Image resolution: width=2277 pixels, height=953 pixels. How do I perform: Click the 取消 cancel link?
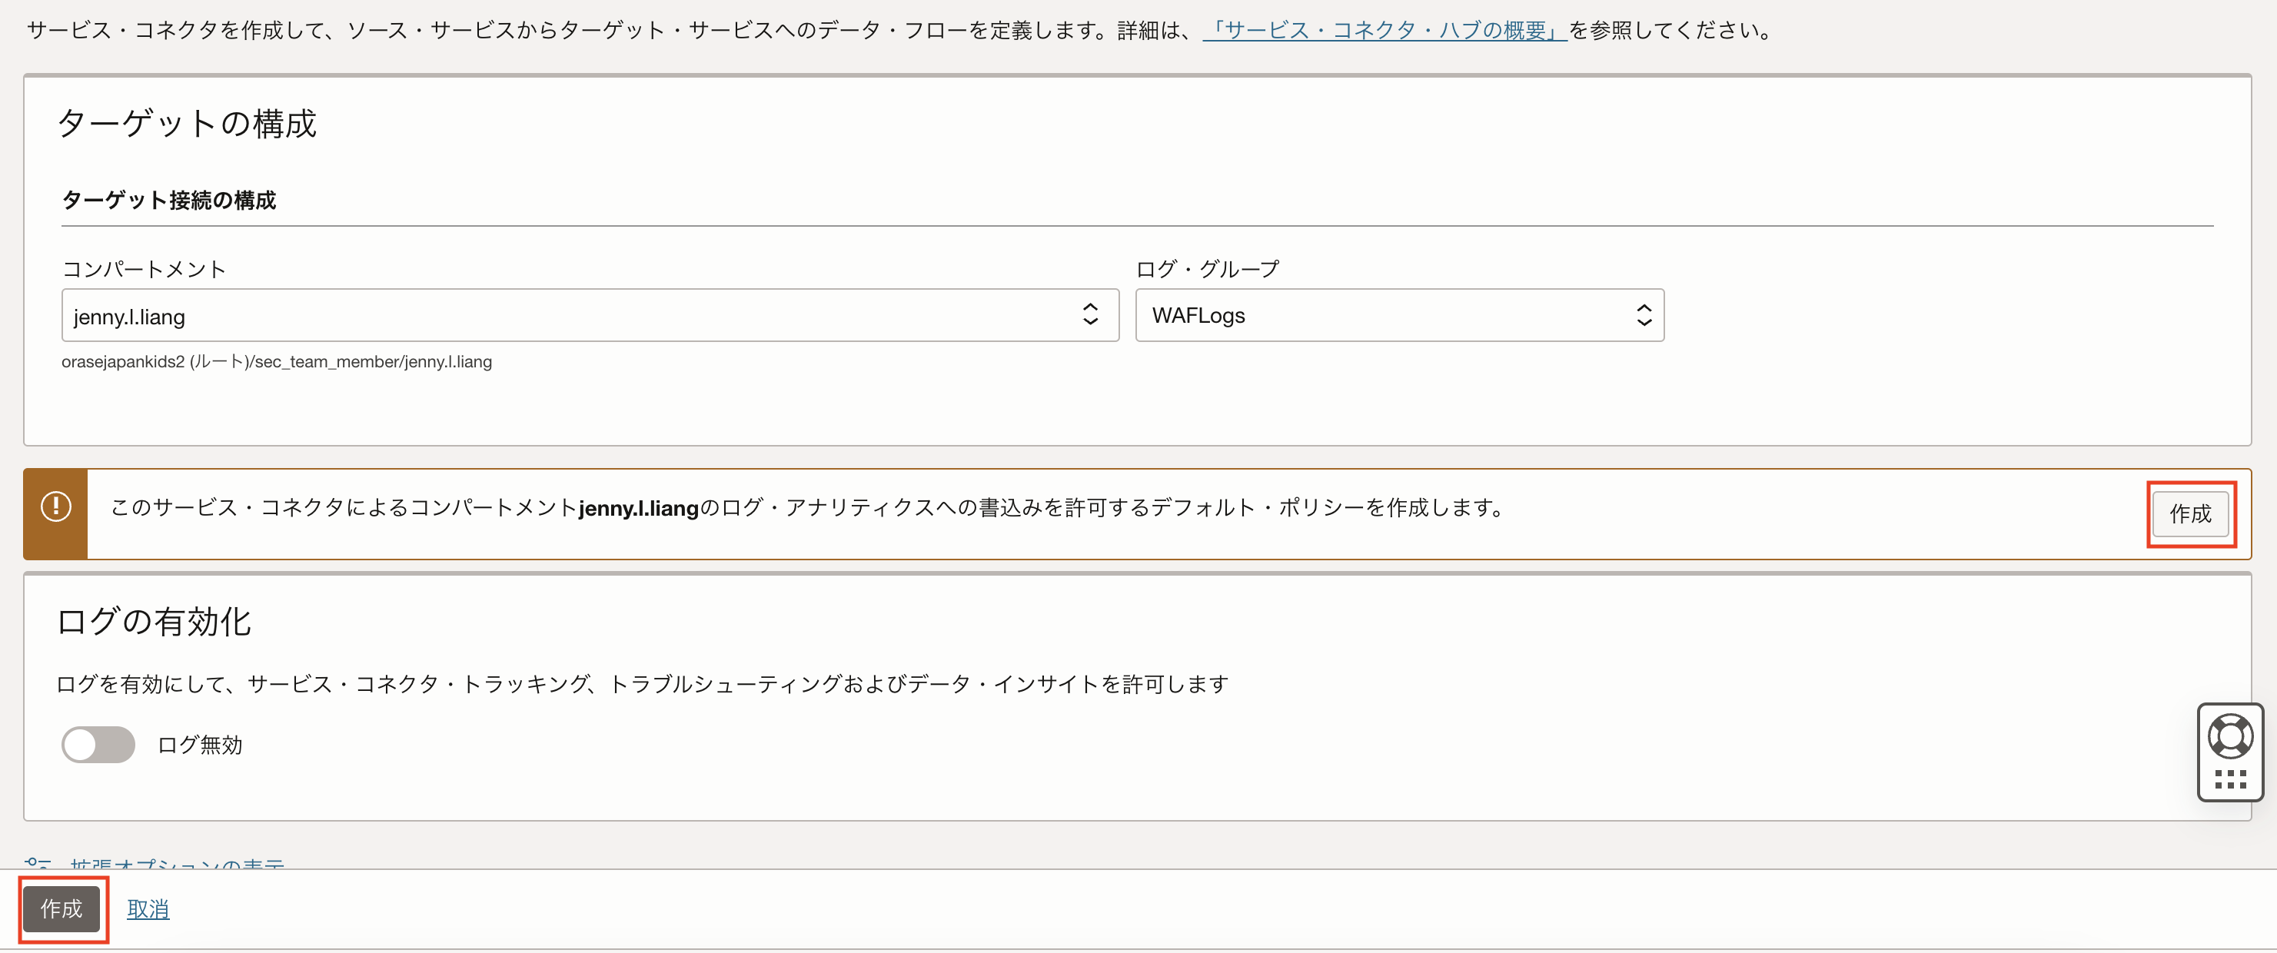pos(148,908)
